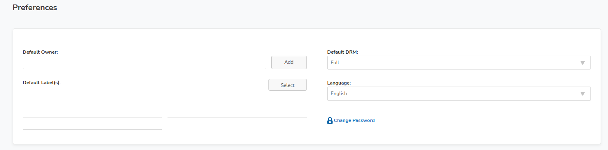
Task: Click the Default Label(s) field label
Action: point(42,83)
